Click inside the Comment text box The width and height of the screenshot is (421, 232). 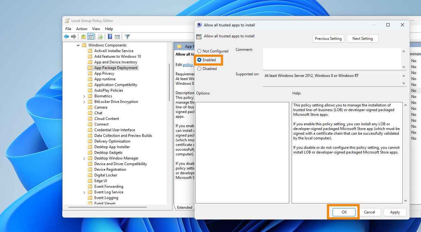332,59
